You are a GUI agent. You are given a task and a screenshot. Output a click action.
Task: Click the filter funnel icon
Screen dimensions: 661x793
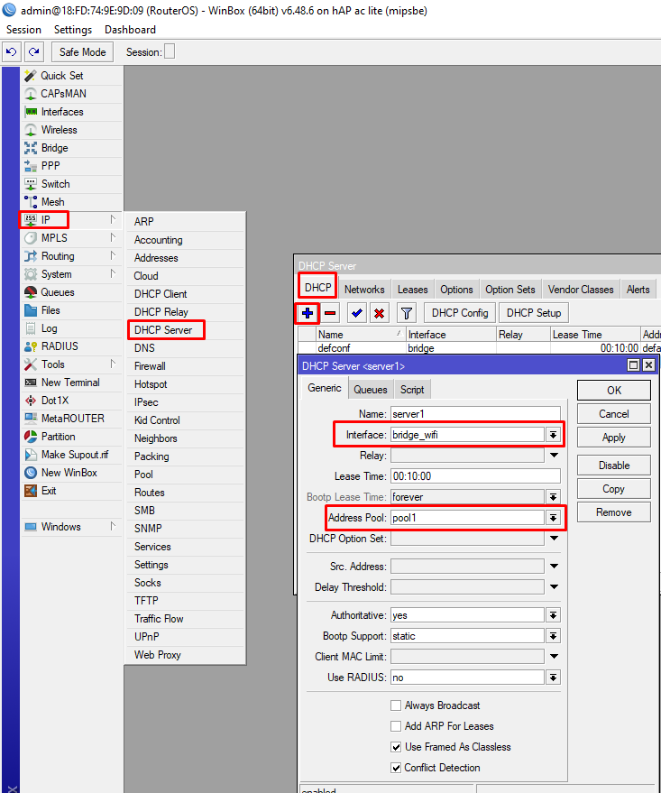pos(407,314)
